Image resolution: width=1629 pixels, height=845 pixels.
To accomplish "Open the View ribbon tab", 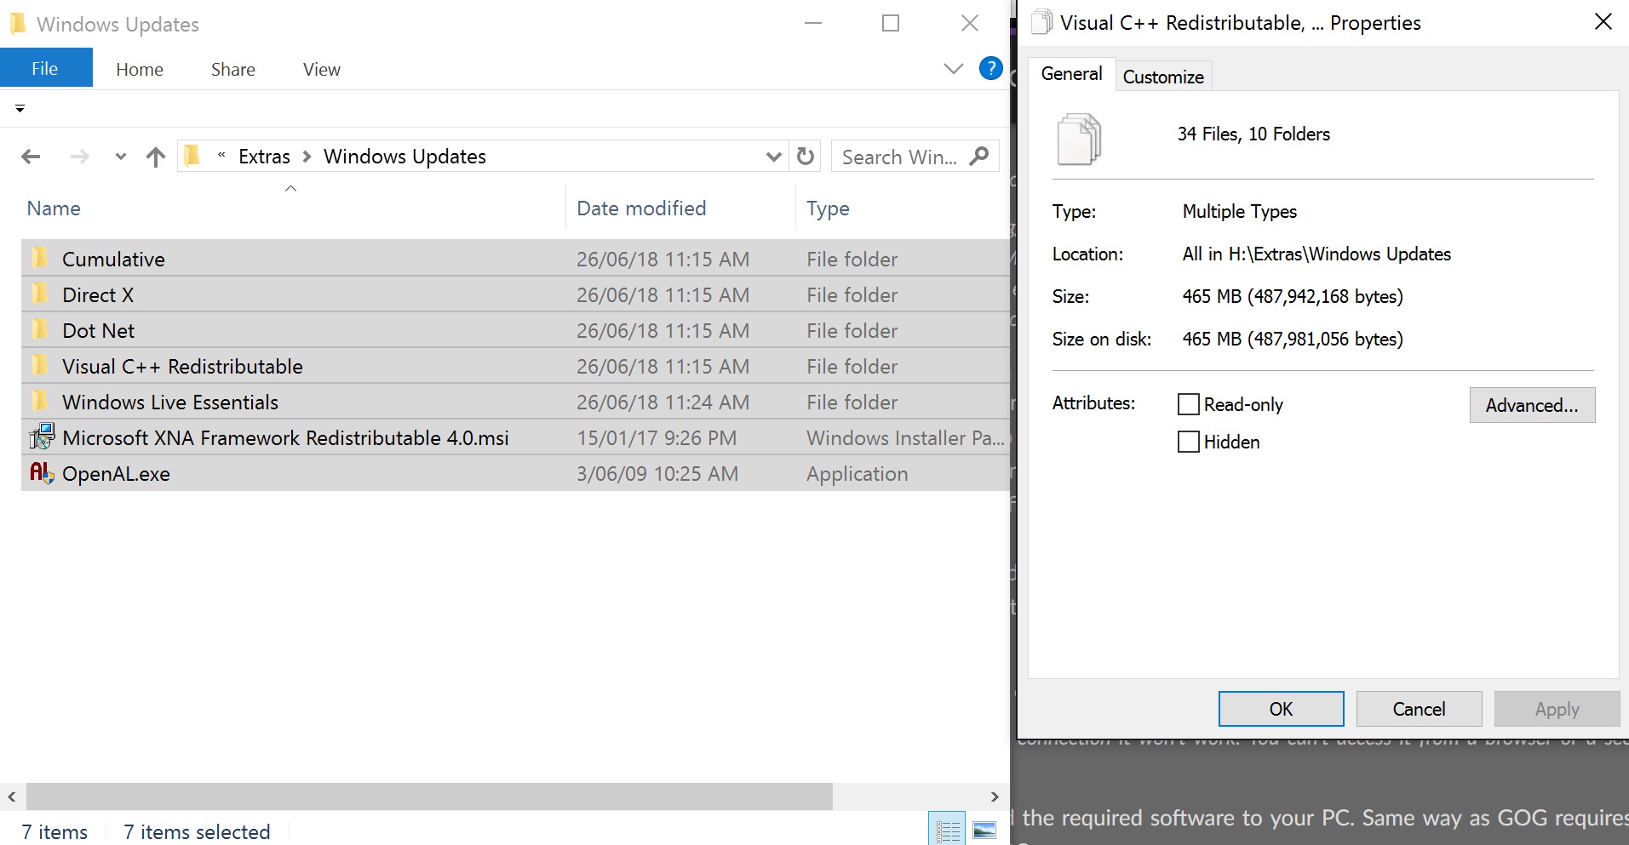I will (322, 70).
